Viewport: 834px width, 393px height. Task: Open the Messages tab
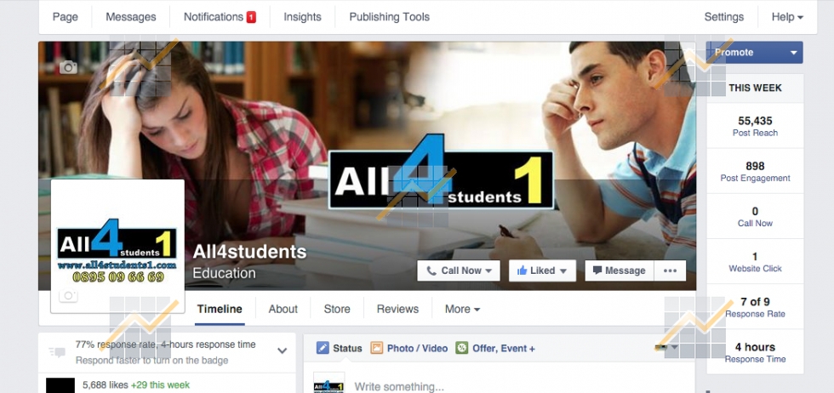(131, 17)
